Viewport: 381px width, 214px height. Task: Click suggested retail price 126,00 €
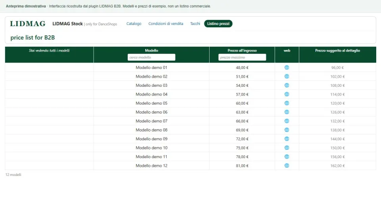pos(337,112)
